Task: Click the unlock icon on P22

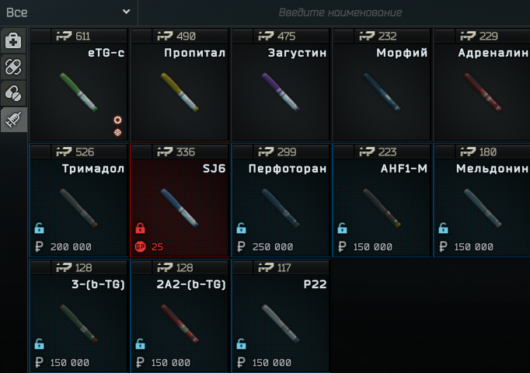Action: (x=242, y=344)
